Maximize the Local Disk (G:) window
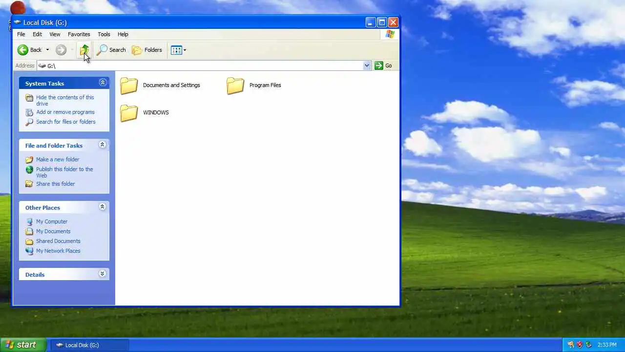This screenshot has height=352, width=625. click(x=382, y=22)
